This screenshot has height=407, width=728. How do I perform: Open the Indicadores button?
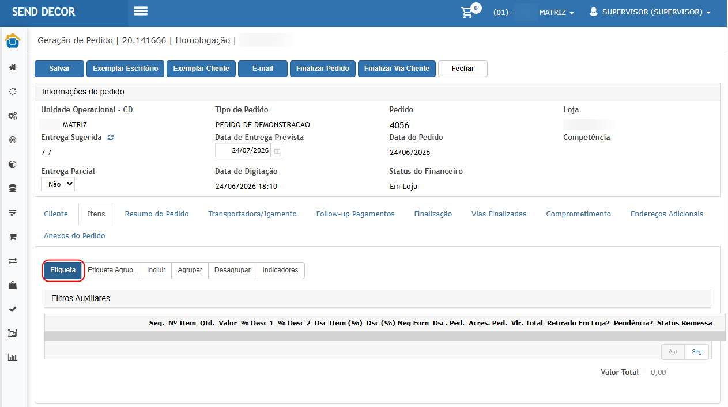(281, 270)
